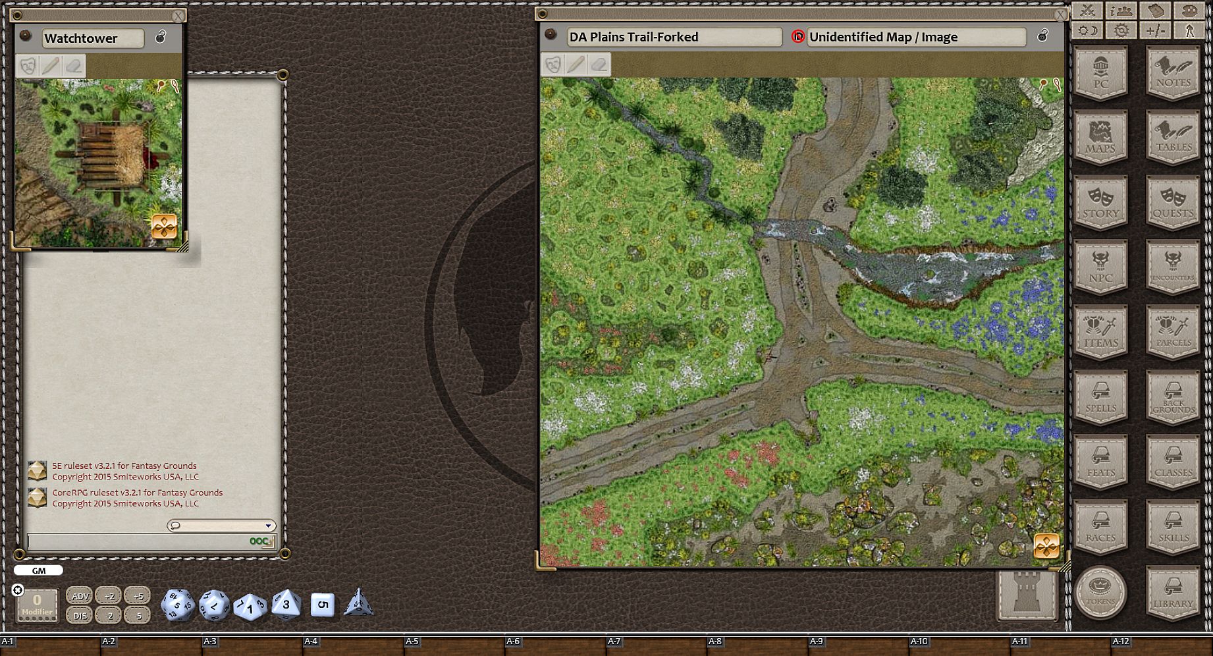This screenshot has width=1213, height=656.
Task: Open the Party Sheet icon
Action: click(x=1121, y=11)
